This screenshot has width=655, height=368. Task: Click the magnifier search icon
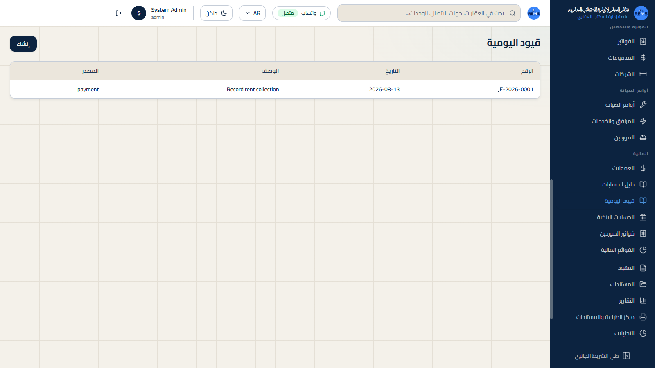pos(513,13)
